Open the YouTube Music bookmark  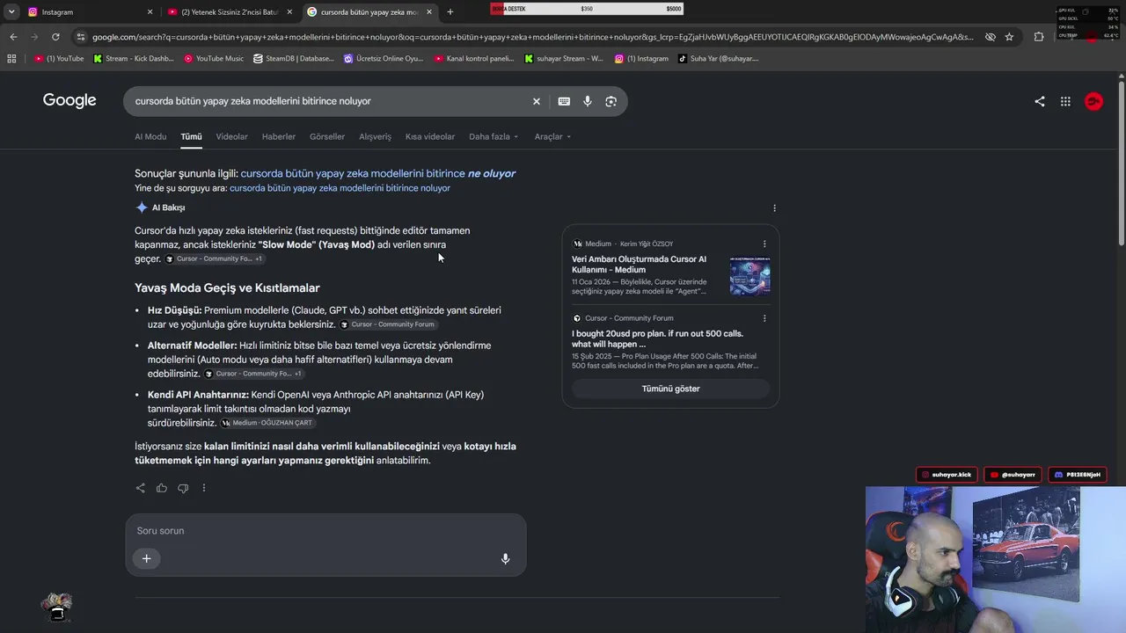coord(214,59)
